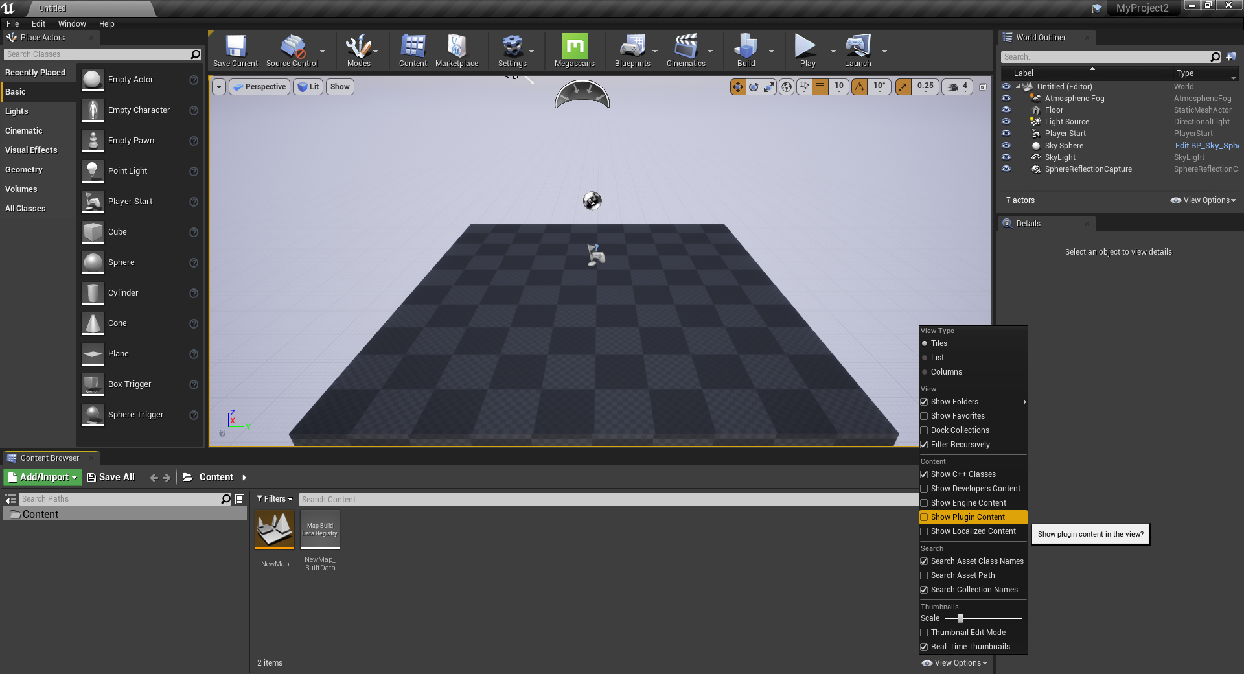The width and height of the screenshot is (1244, 674).
Task: Toggle scale snapping icon in viewport
Action: (x=904, y=87)
